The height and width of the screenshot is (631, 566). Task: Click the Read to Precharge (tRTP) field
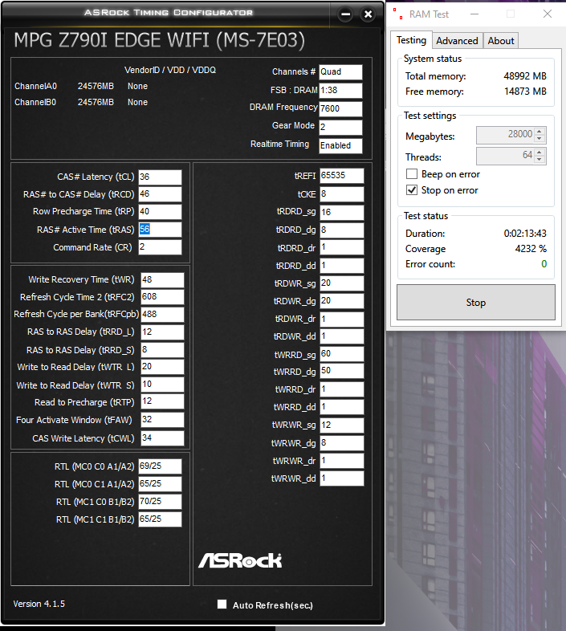tap(162, 401)
